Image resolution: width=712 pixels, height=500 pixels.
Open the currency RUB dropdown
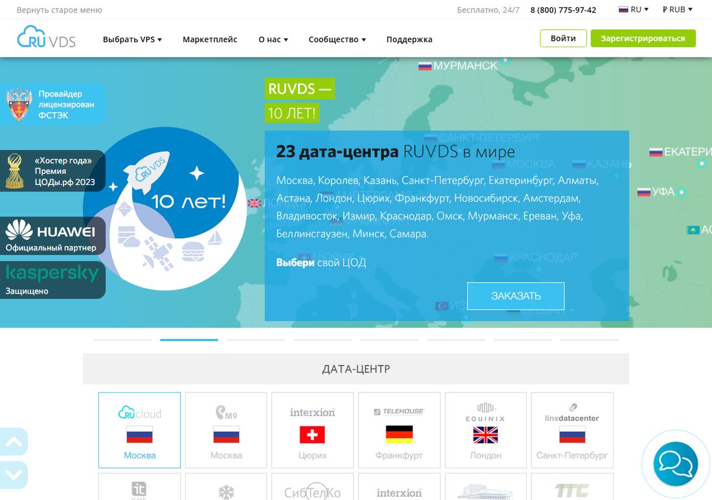tap(677, 10)
